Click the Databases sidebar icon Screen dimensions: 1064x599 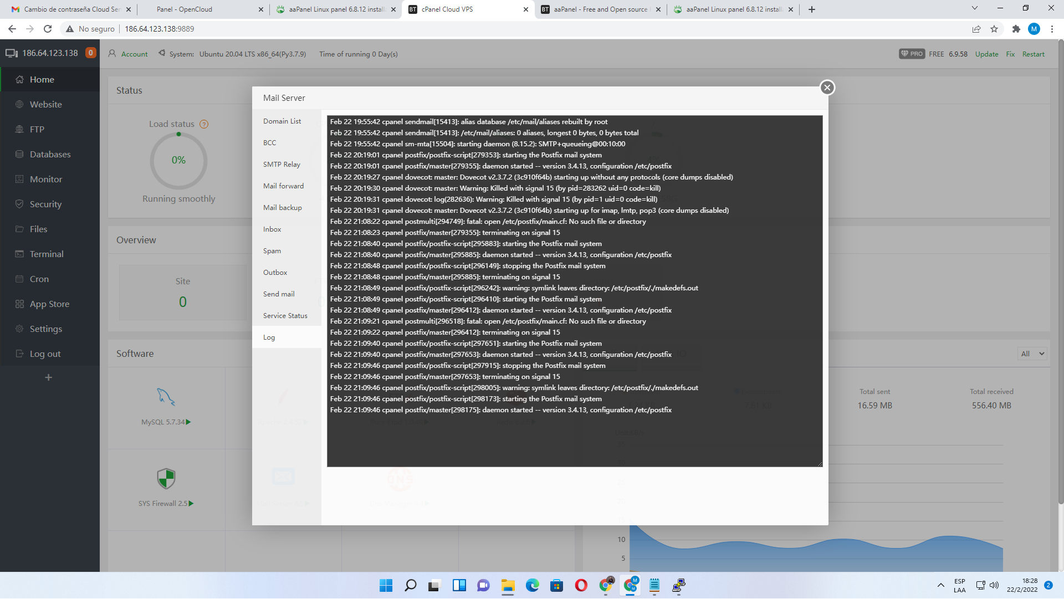tap(19, 155)
